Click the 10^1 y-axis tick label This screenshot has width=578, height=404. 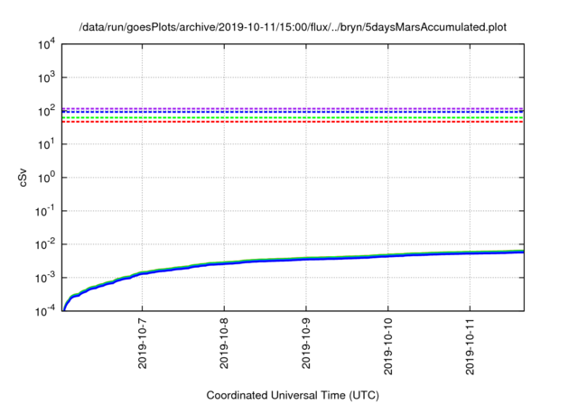(46, 144)
